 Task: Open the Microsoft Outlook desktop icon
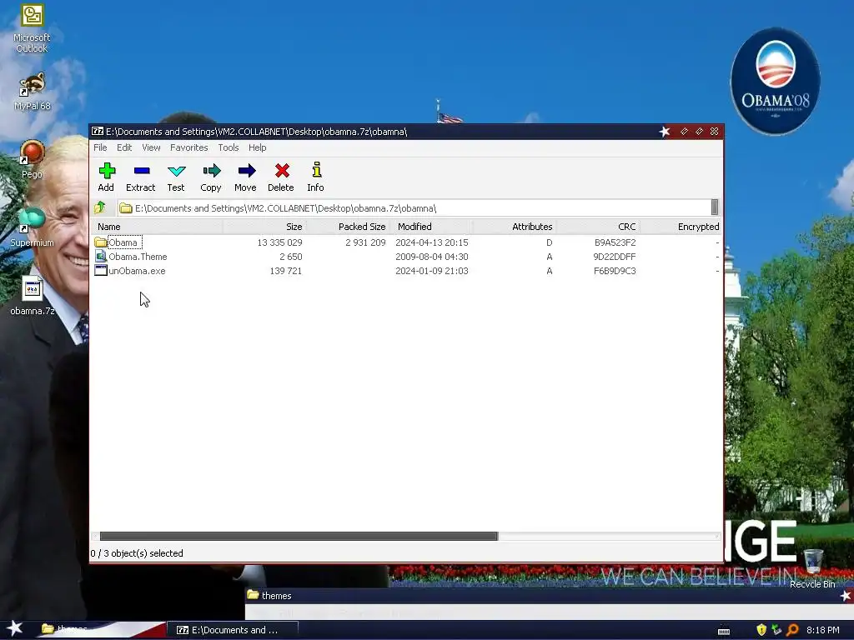(32, 28)
